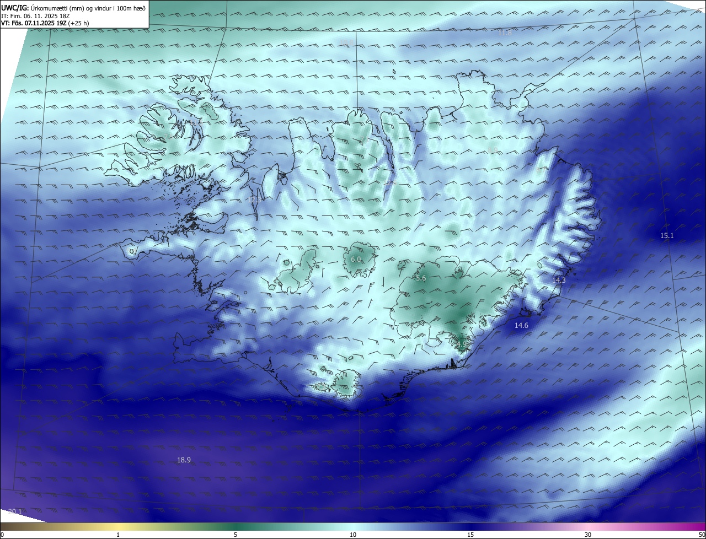
Task: Click the 30 label on the color scale
Action: pos(588,535)
